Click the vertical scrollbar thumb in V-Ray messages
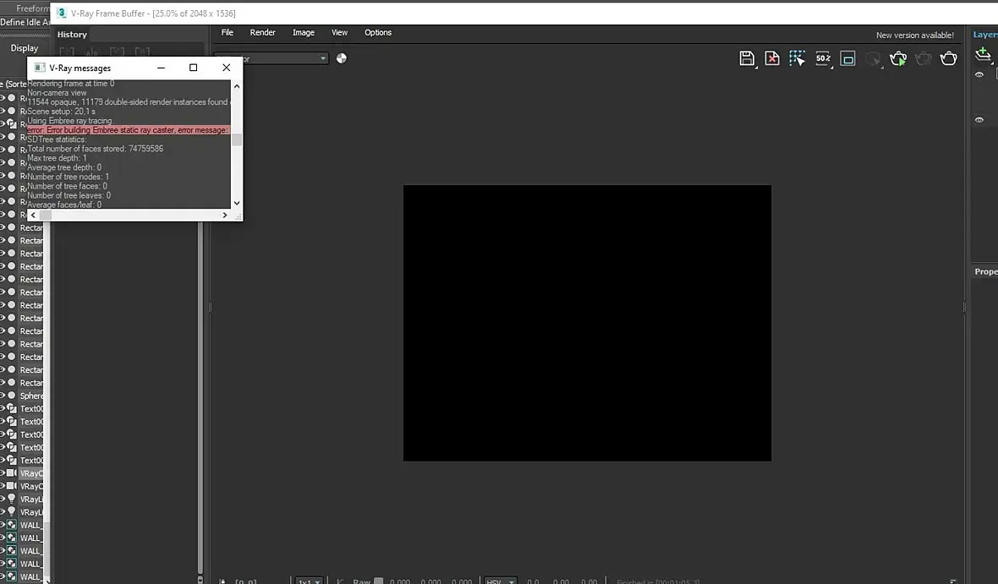 click(x=237, y=139)
